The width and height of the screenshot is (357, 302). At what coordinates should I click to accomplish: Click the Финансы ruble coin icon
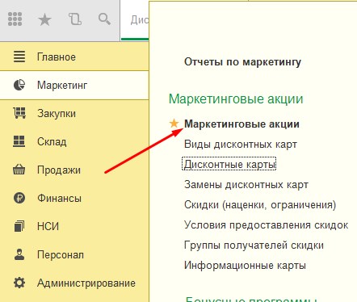pyautogui.click(x=19, y=198)
